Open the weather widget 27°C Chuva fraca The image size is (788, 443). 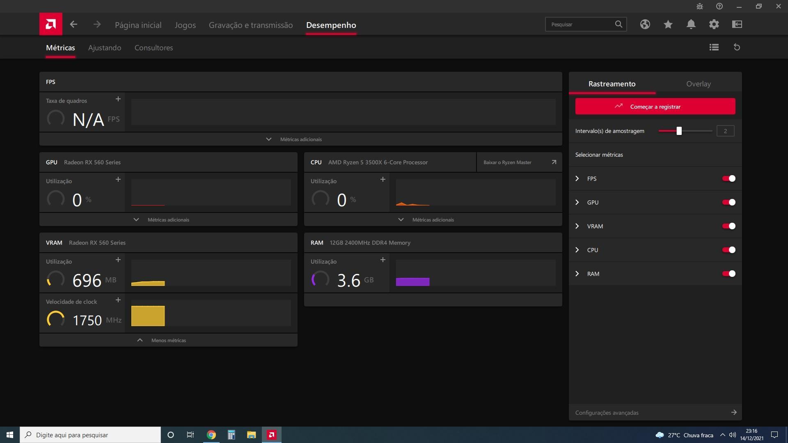pyautogui.click(x=684, y=435)
